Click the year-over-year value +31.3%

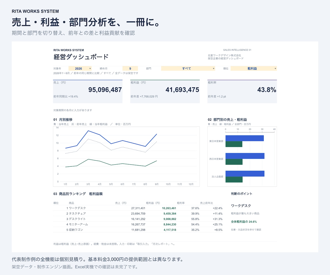pos(217,219)
